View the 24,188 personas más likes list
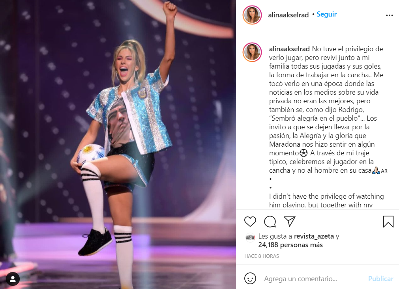Screen dimensions: 399x289 click(290, 245)
